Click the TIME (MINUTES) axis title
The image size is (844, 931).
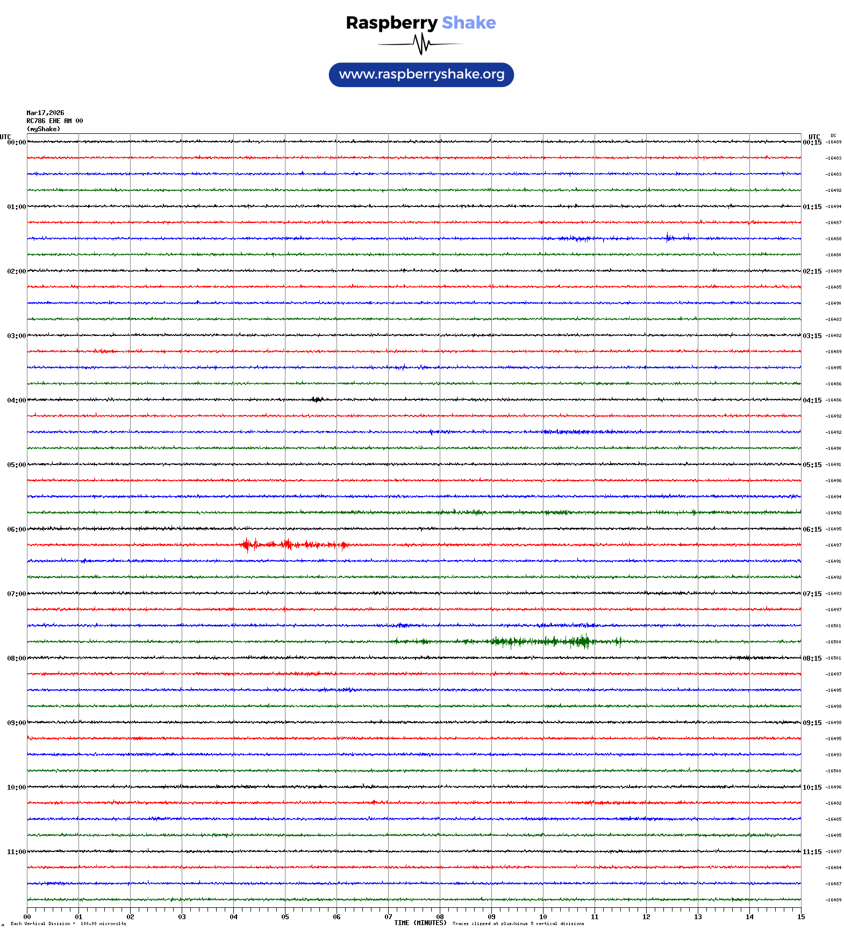click(x=420, y=923)
